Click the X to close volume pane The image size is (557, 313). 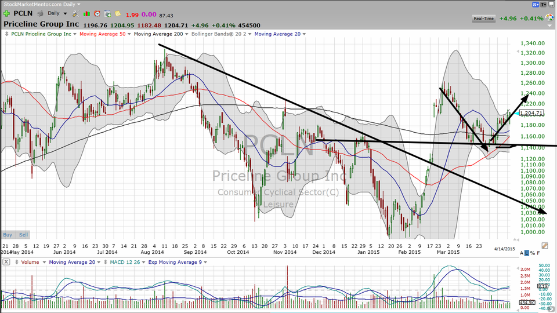point(6,262)
